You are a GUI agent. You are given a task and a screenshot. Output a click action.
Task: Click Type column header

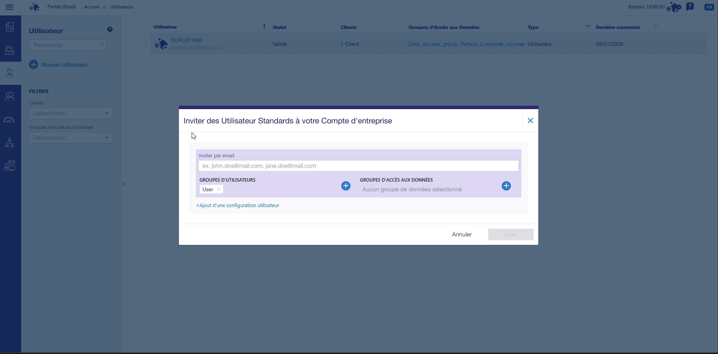533,27
